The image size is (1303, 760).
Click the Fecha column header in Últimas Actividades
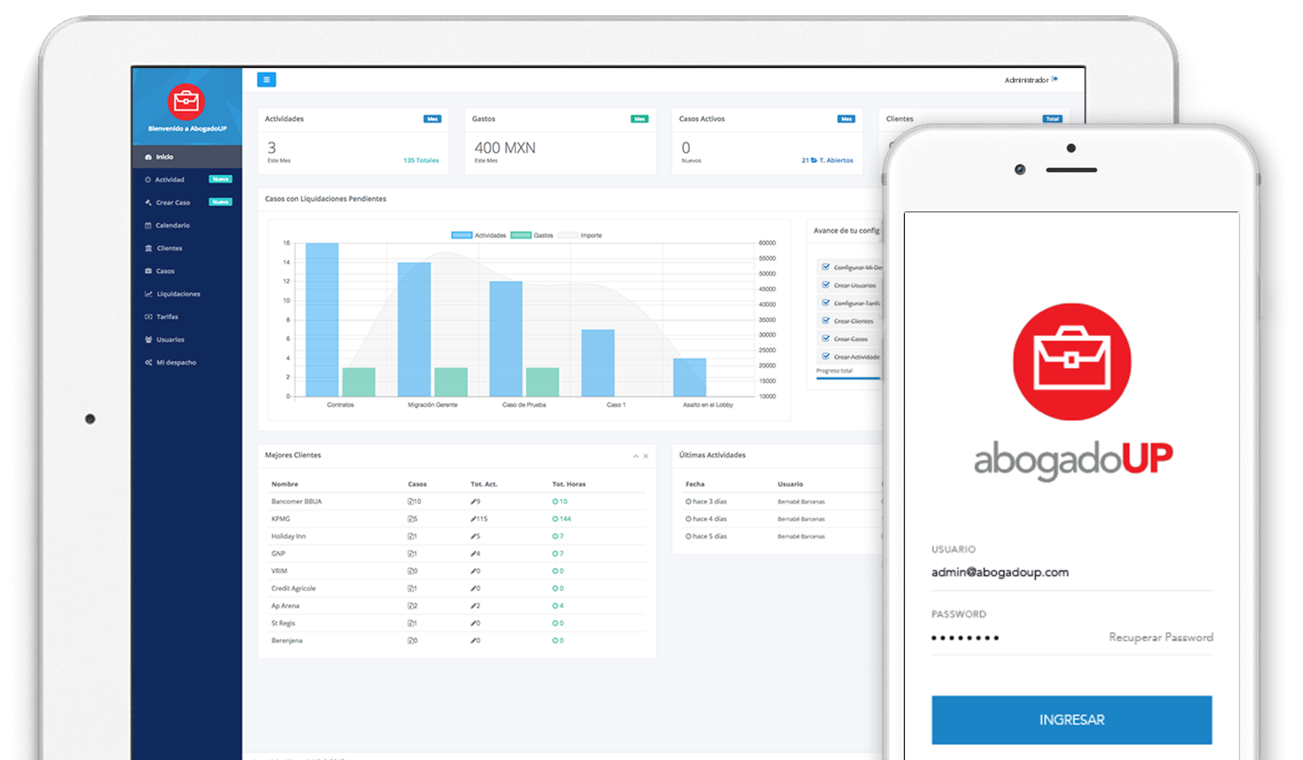point(695,484)
